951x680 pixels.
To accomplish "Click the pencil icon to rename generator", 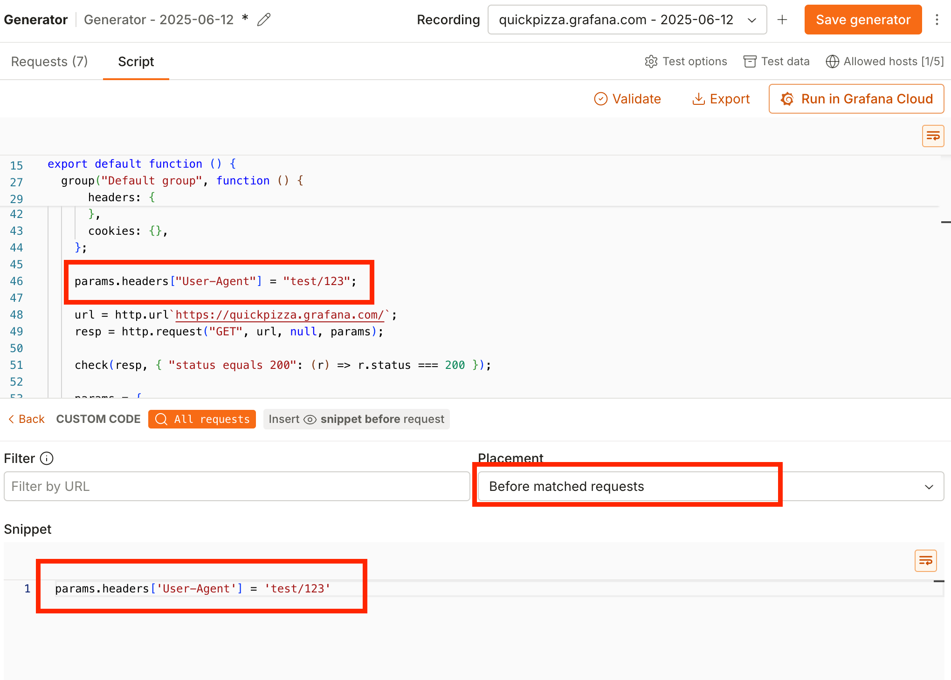I will [264, 20].
